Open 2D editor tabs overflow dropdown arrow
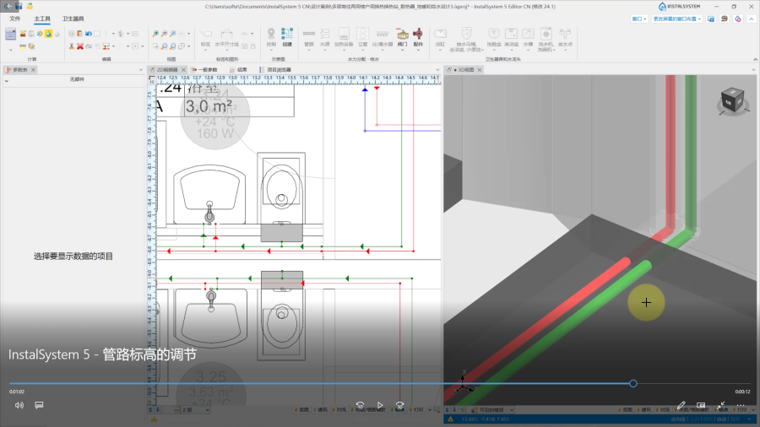This screenshot has width=760, height=427. pos(437,70)
